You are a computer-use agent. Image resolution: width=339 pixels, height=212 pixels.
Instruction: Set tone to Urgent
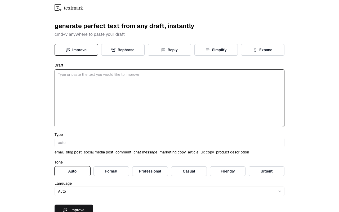coord(266,171)
